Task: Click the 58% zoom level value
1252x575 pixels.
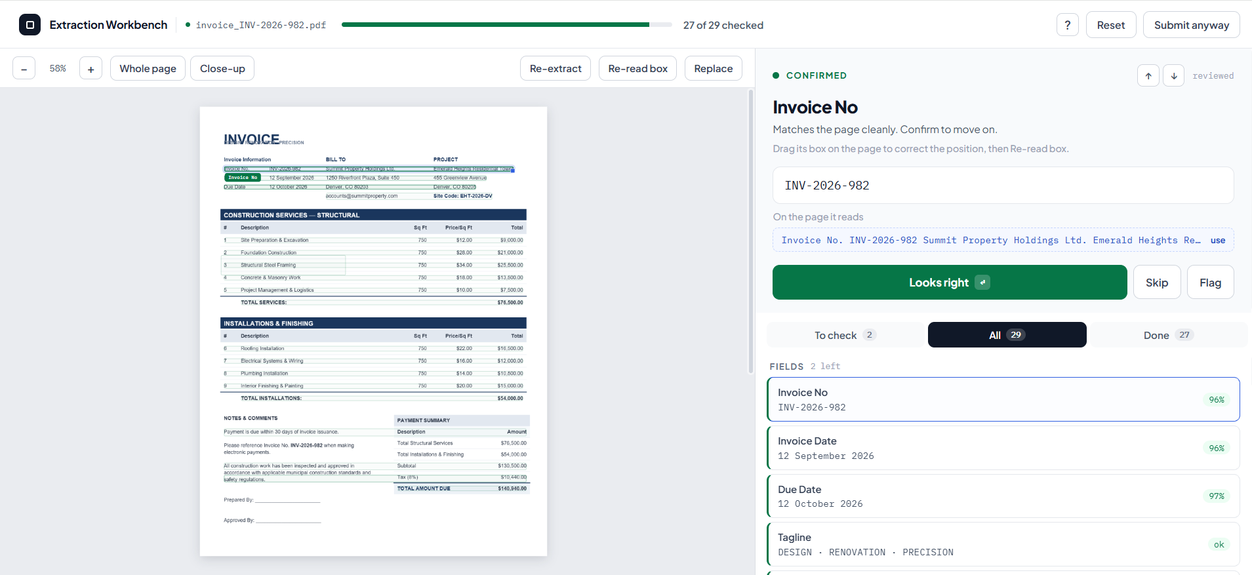Action: coord(58,68)
